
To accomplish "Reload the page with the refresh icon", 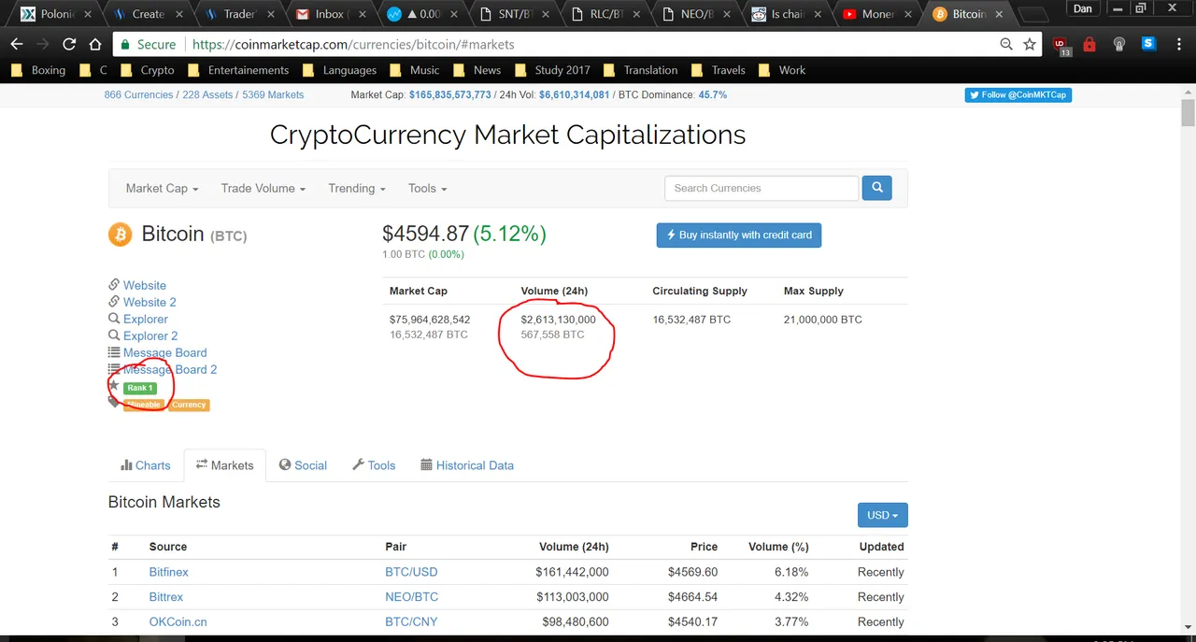I will tap(69, 44).
